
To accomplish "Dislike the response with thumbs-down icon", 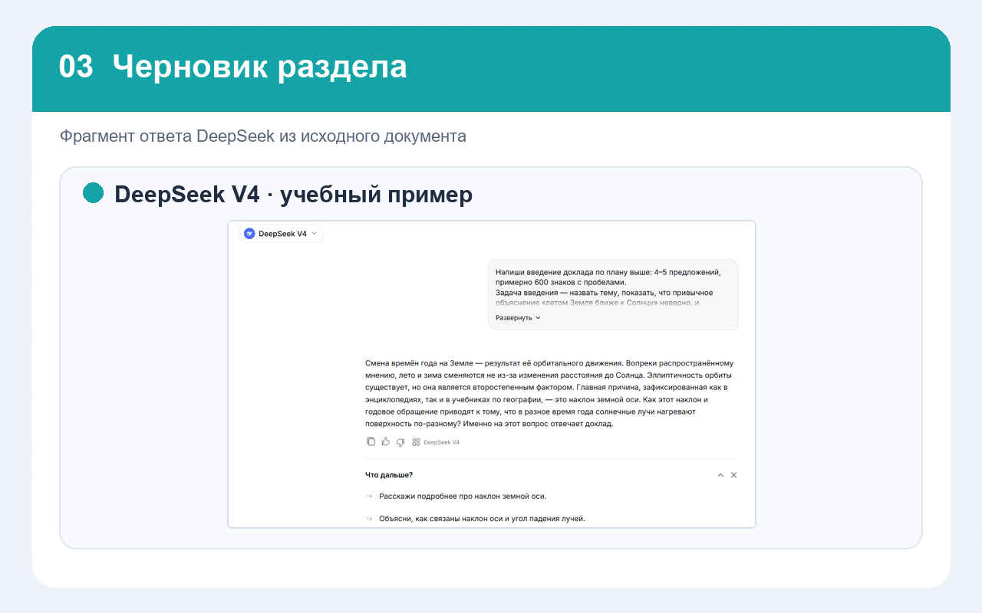I will (400, 442).
